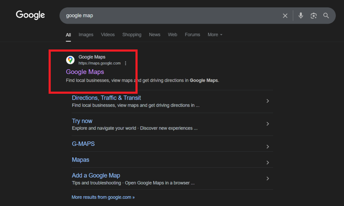Clear the search box with X icon
344x206 pixels.
(x=285, y=15)
